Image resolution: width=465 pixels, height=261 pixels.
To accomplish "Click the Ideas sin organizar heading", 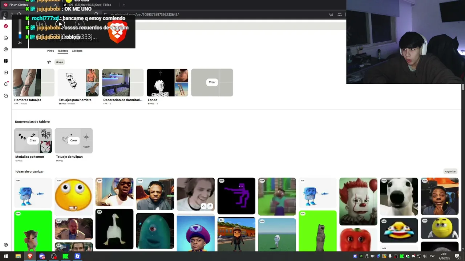I will coord(29,171).
